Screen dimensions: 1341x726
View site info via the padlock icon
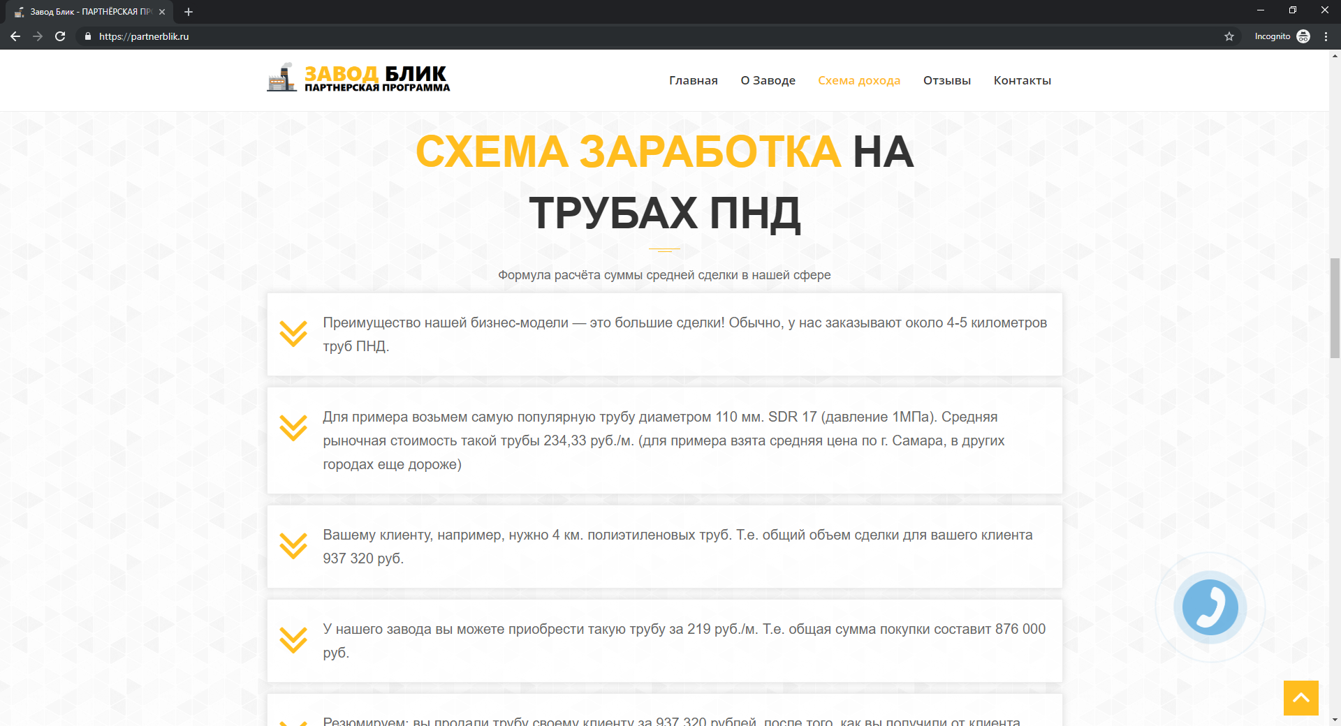point(88,36)
